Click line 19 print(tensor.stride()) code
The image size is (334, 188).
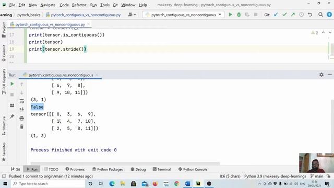[x=58, y=49]
